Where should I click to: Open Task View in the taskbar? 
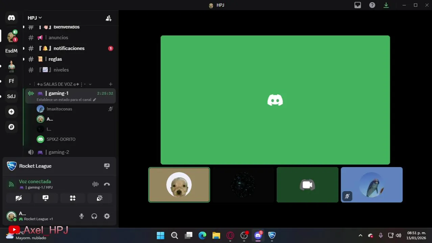coord(189,235)
